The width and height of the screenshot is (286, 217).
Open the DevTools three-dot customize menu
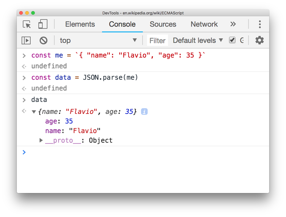tap(260, 24)
